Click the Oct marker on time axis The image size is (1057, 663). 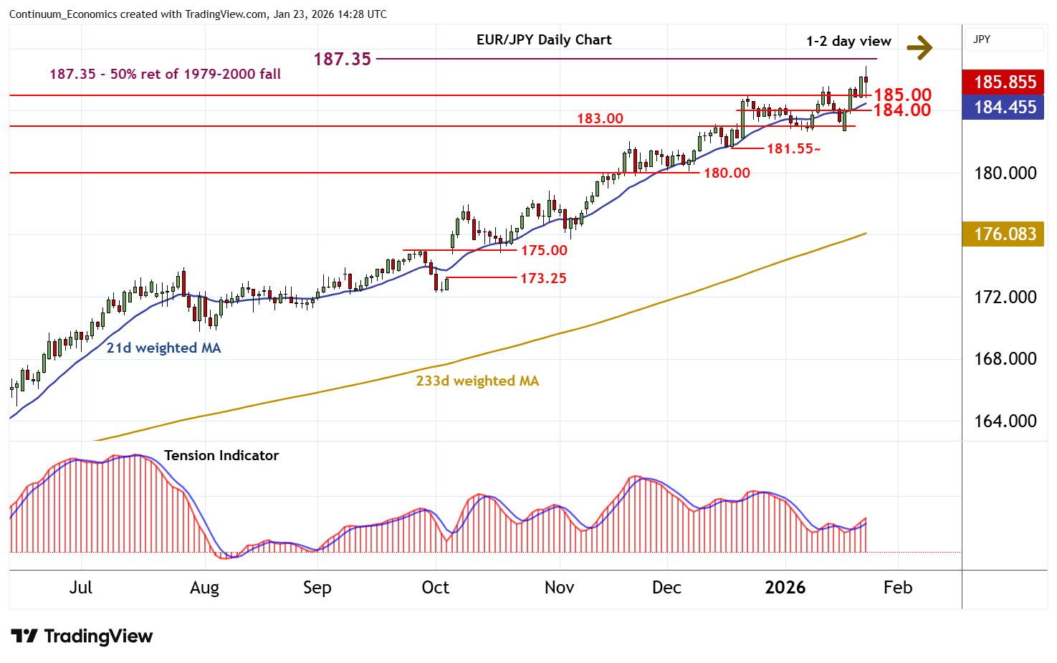point(435,588)
